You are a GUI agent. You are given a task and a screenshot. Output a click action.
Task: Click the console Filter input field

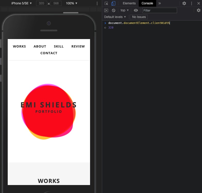pyautogui.click(x=160, y=10)
